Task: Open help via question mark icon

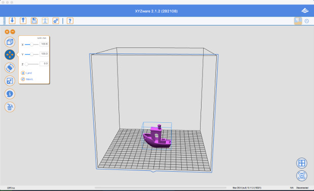Action: click(x=70, y=21)
